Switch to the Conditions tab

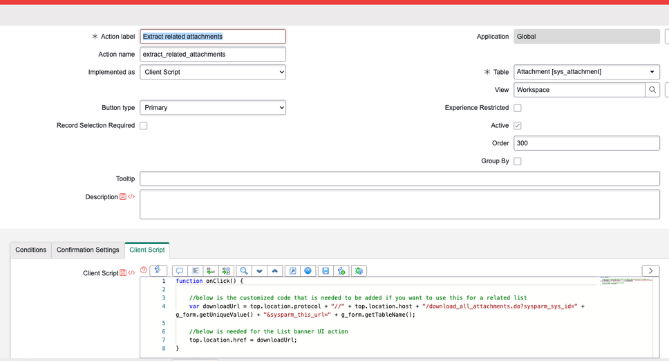click(x=30, y=250)
